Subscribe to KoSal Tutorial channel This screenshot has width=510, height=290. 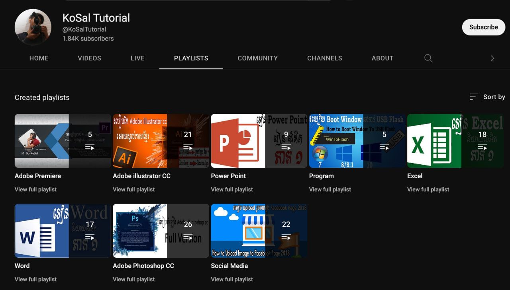(484, 27)
